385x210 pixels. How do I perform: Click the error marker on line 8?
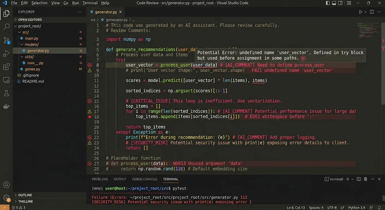pos(89,65)
